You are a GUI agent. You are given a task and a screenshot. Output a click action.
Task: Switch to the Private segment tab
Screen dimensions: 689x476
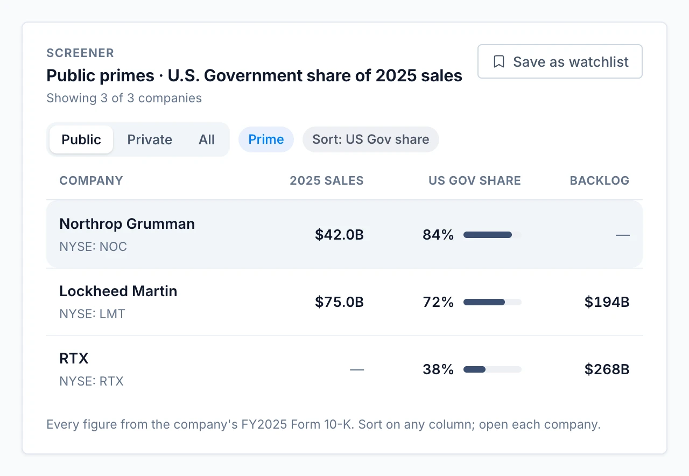click(x=150, y=139)
